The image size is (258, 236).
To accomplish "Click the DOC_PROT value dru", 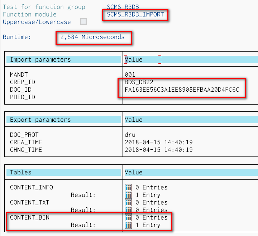I will pos(130,135).
